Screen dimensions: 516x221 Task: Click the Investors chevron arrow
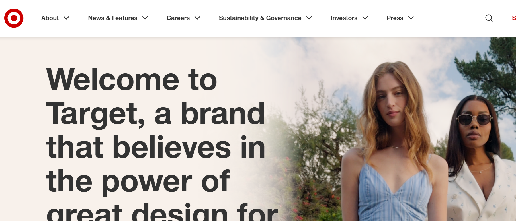coord(365,18)
